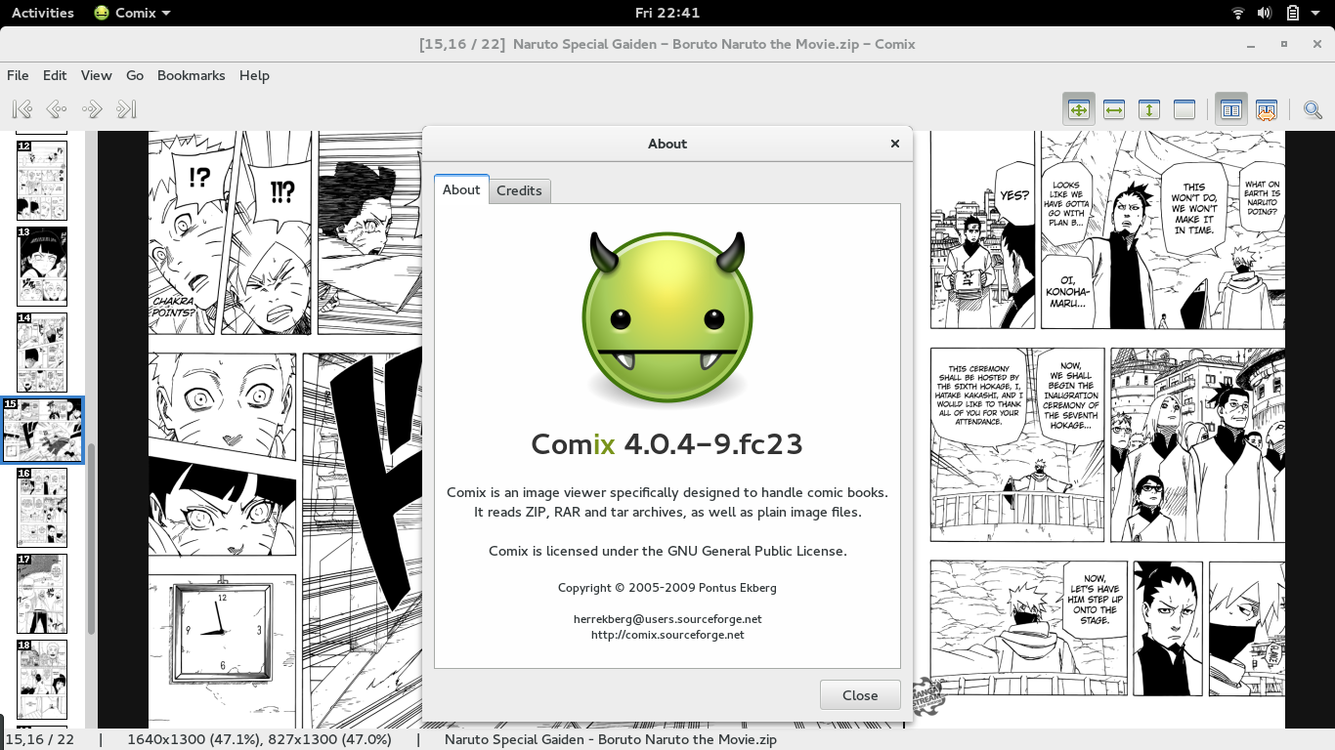Screen dimensions: 1335x750
Task: Select page 13 thumbnail
Action: click(x=42, y=267)
